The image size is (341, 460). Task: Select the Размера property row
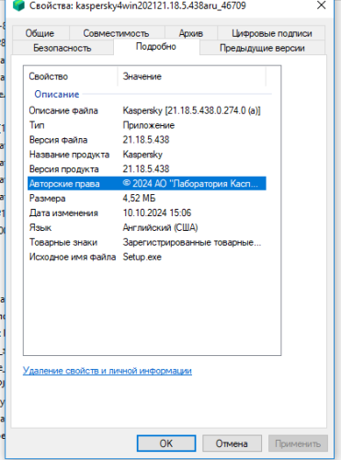click(x=147, y=198)
